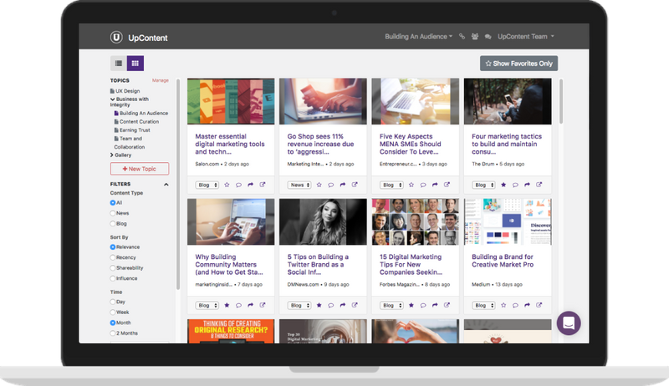Open Blog type dropdown on Five Key Aspects article
The image size is (669, 386).
click(391, 185)
